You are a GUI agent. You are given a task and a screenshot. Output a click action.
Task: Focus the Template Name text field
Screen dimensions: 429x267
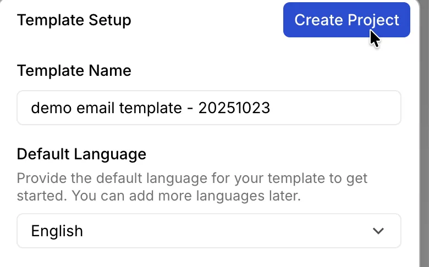(x=209, y=108)
